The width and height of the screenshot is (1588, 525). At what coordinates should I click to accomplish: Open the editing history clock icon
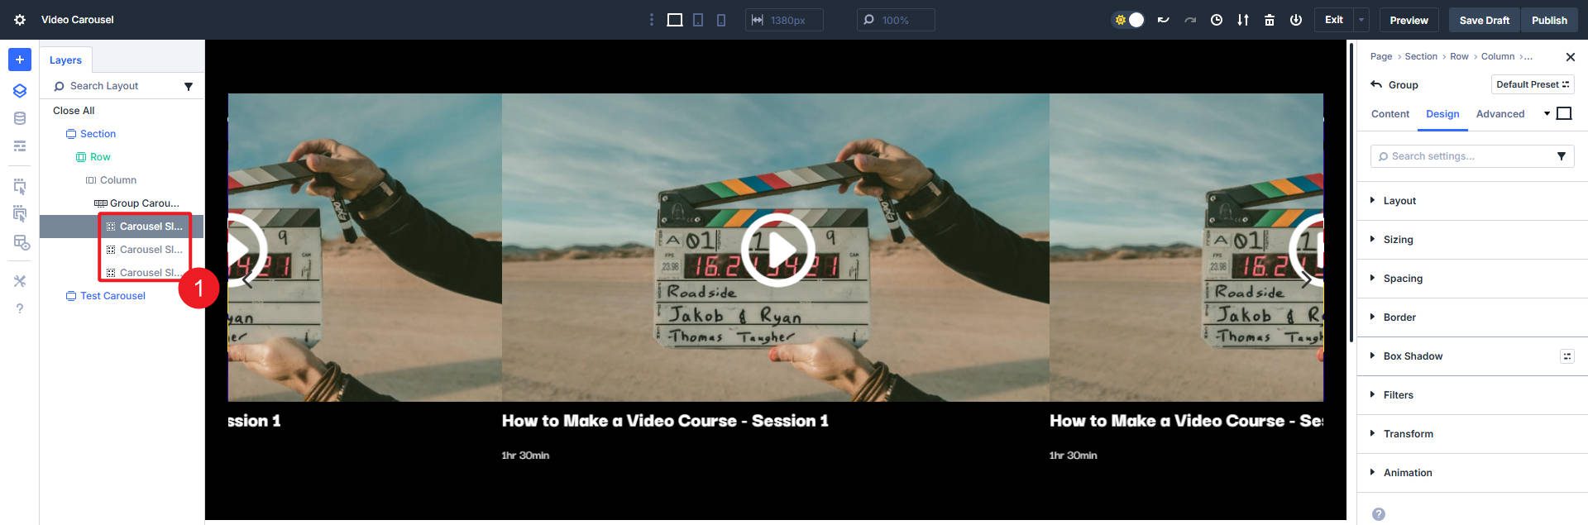click(1217, 20)
